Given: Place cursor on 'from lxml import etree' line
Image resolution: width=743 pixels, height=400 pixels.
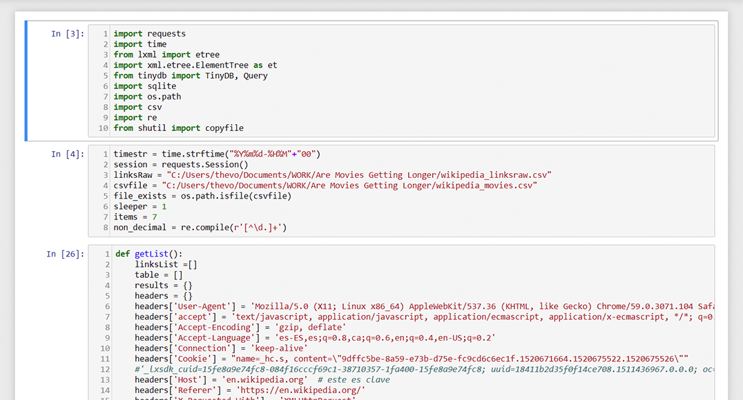Looking at the screenshot, I should [x=166, y=54].
